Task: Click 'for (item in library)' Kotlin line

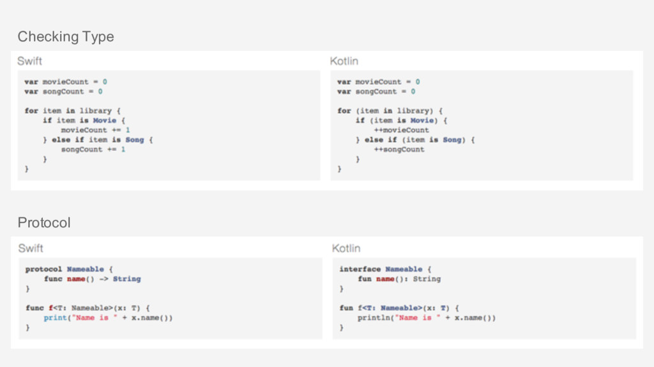Action: point(390,111)
